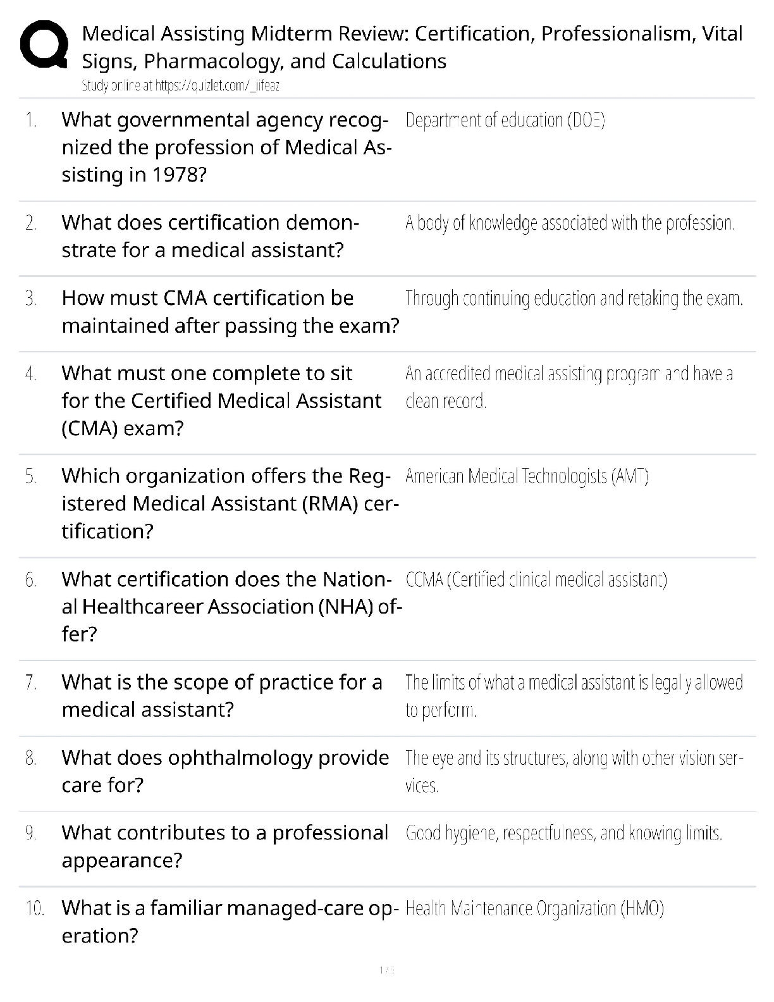The height and width of the screenshot is (1002, 774).
Task: Select question 4 about sitting for CMA exam
Action: pyautogui.click(x=221, y=400)
